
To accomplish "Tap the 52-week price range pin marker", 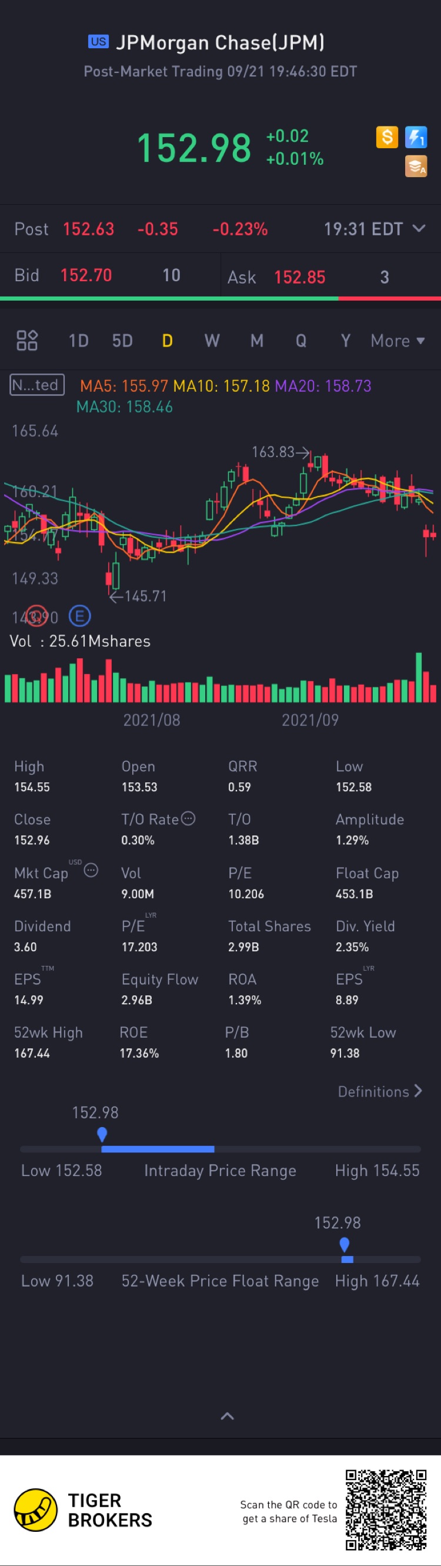I will (345, 1244).
